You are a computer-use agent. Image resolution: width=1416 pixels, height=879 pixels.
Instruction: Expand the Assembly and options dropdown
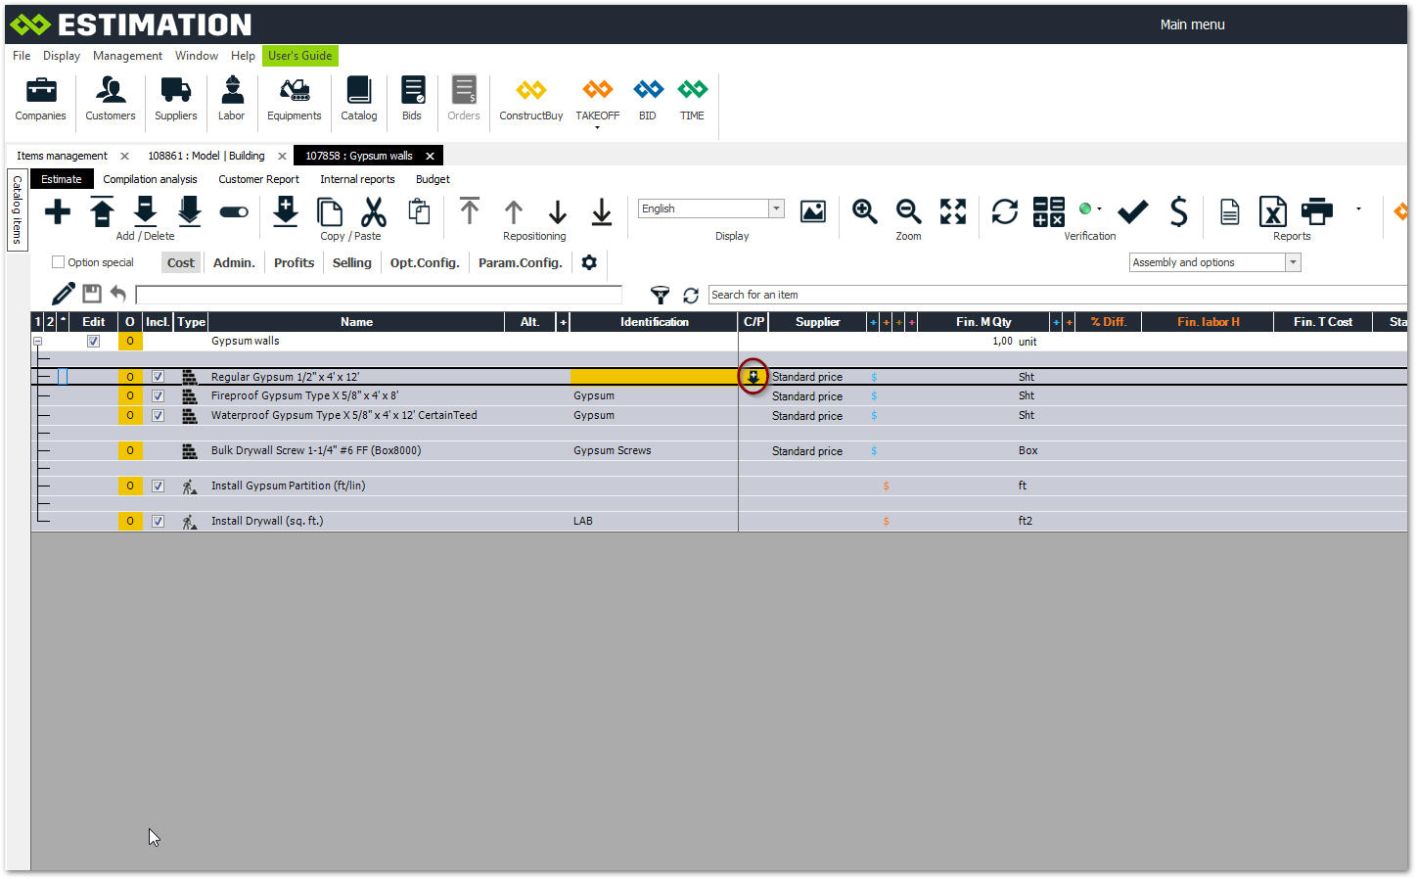(1293, 262)
